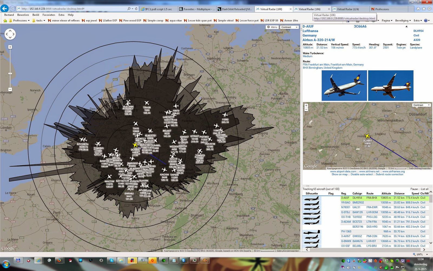
Task: Open the main map Contrast dropdown
Action: point(289,27)
